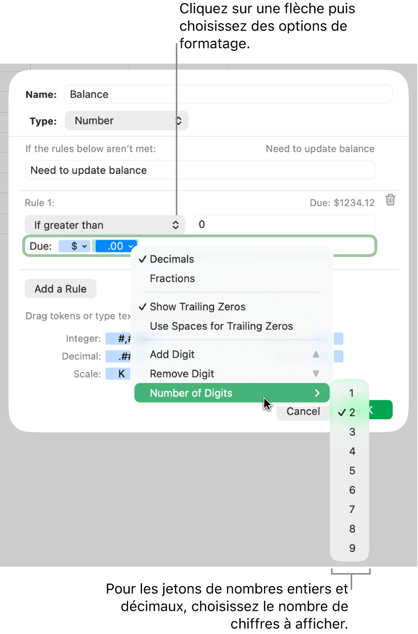Click the Add a Rule button
Image resolution: width=418 pixels, height=634 pixels.
[60, 288]
